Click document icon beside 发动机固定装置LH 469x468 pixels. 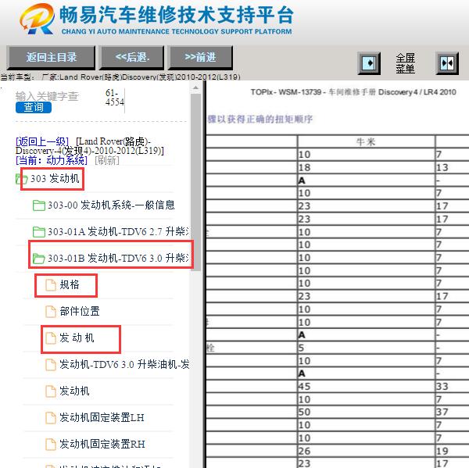(x=51, y=418)
